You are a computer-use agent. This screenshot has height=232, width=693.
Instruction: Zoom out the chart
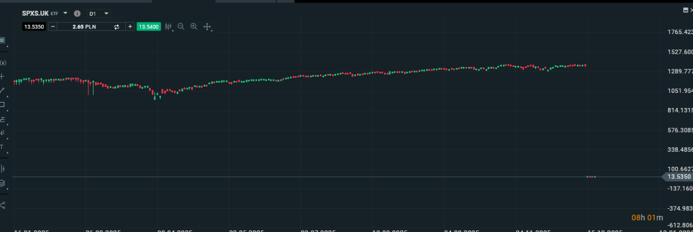181,27
